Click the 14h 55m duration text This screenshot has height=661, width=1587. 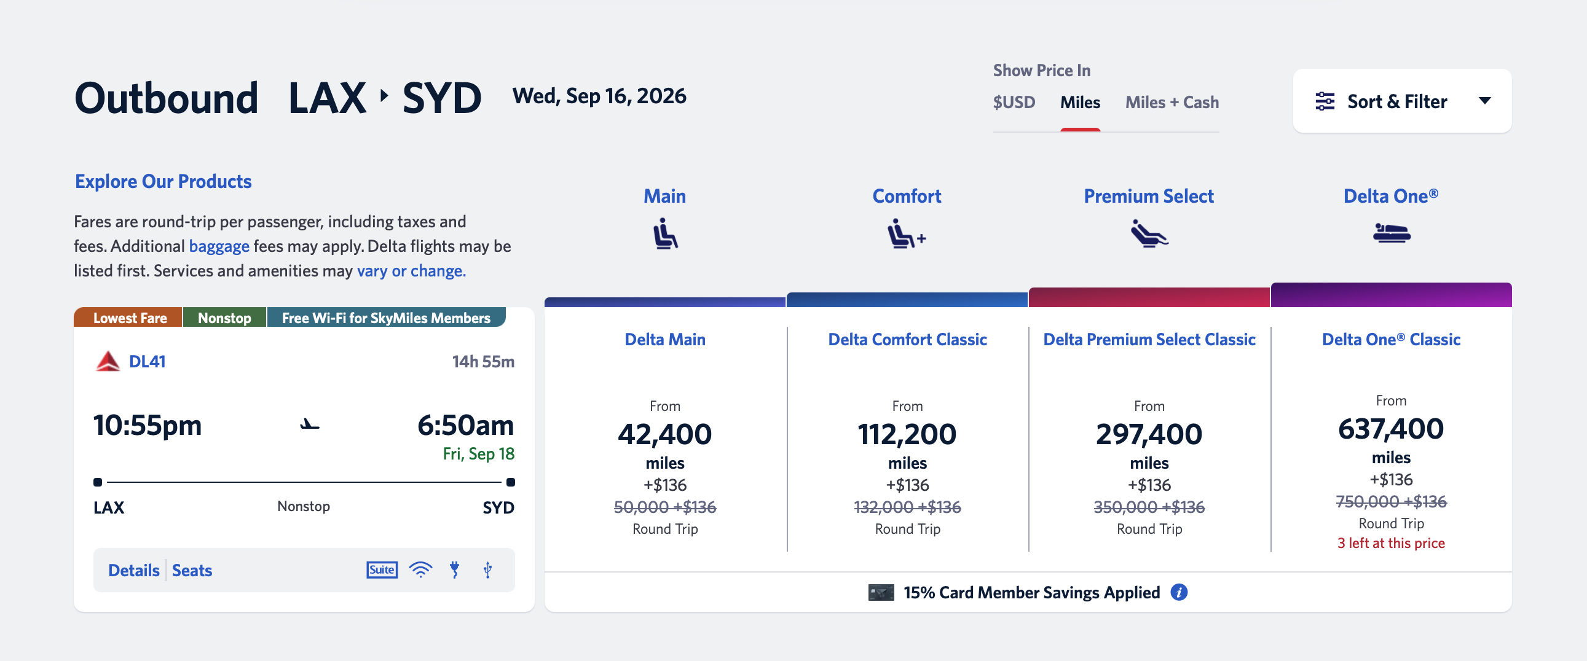pos(484,362)
